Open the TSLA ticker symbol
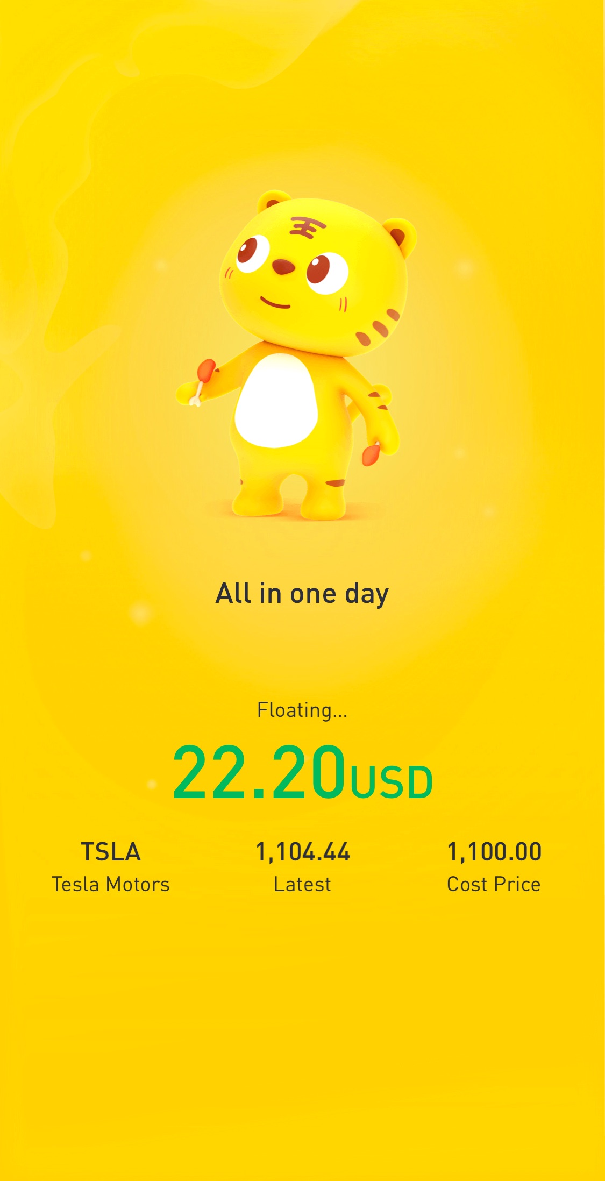The width and height of the screenshot is (605, 1181). click(111, 852)
